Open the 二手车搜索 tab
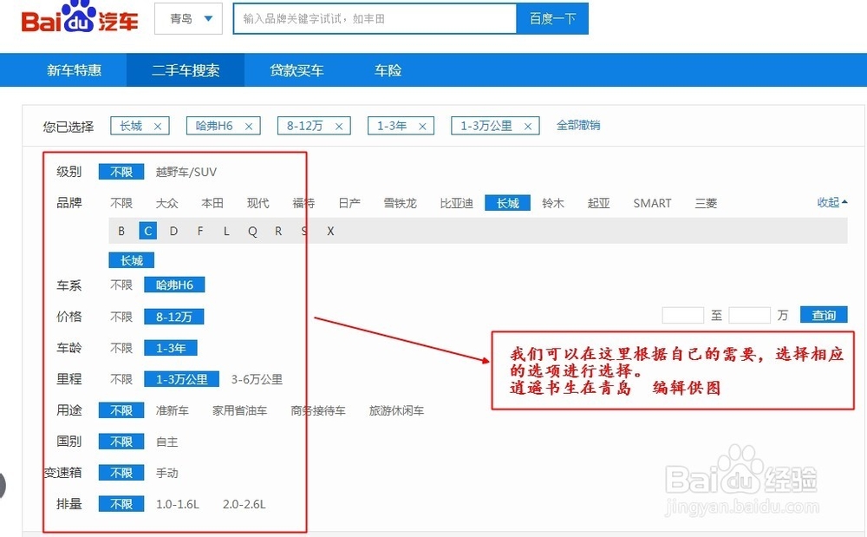 186,70
